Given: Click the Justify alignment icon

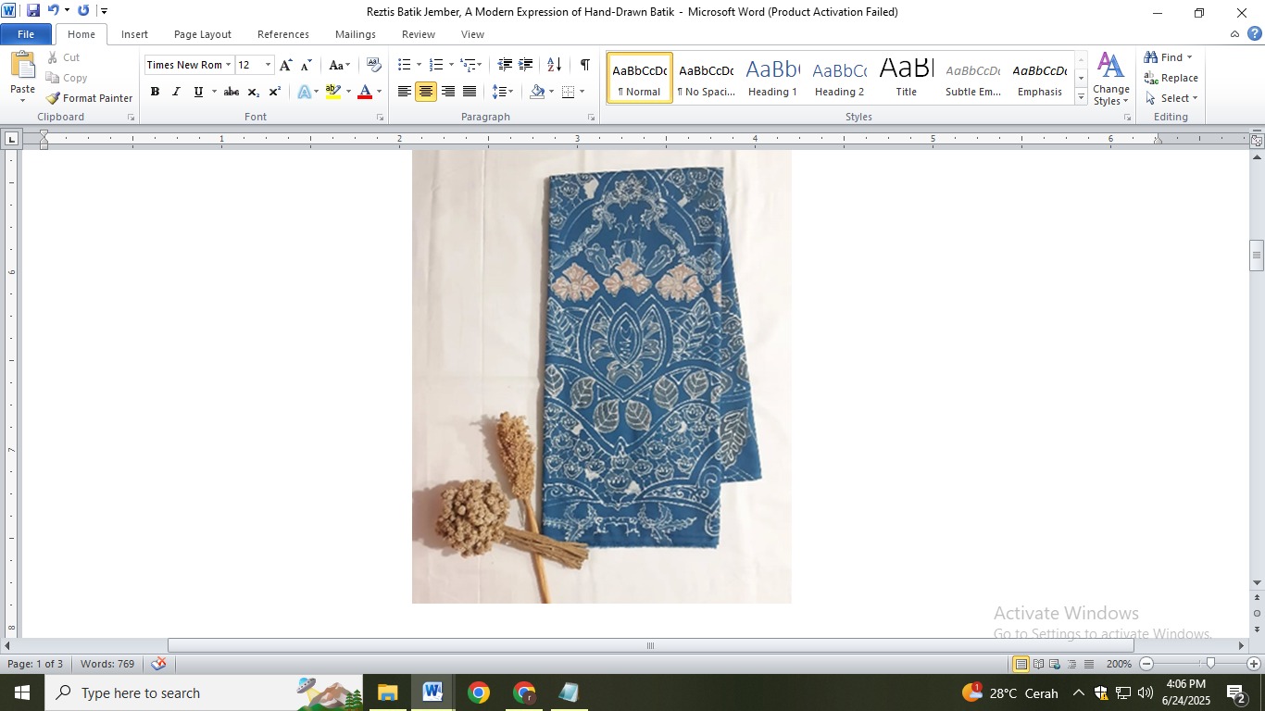Looking at the screenshot, I should (x=470, y=92).
